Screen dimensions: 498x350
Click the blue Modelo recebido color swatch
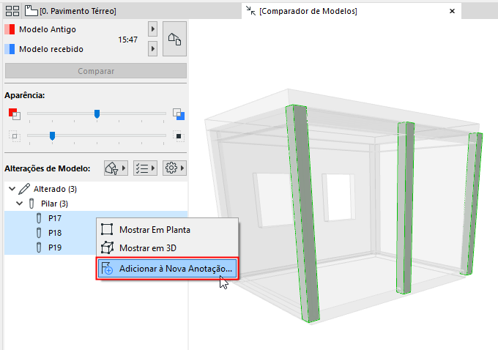coord(10,49)
